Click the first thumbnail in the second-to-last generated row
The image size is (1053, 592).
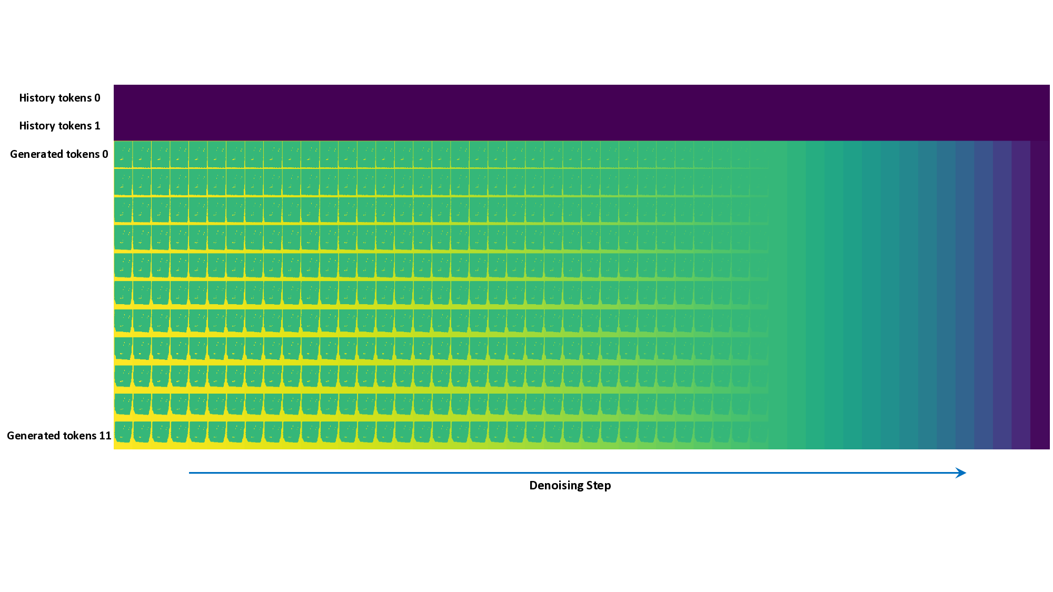pyautogui.click(x=123, y=404)
